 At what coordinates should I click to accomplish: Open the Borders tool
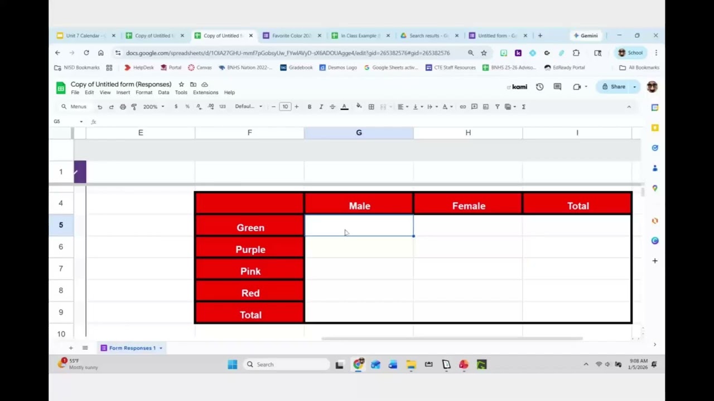click(x=371, y=106)
